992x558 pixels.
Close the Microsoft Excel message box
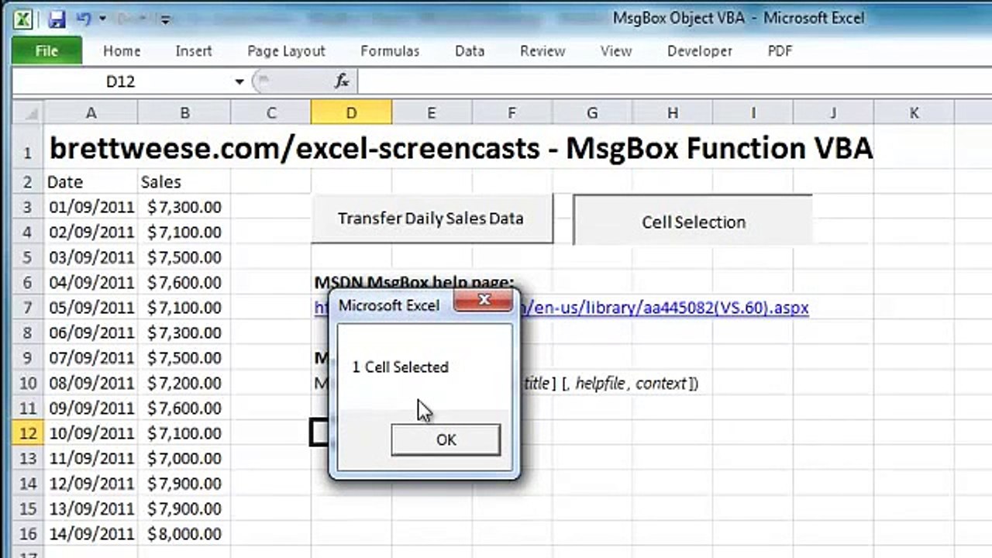point(484,299)
